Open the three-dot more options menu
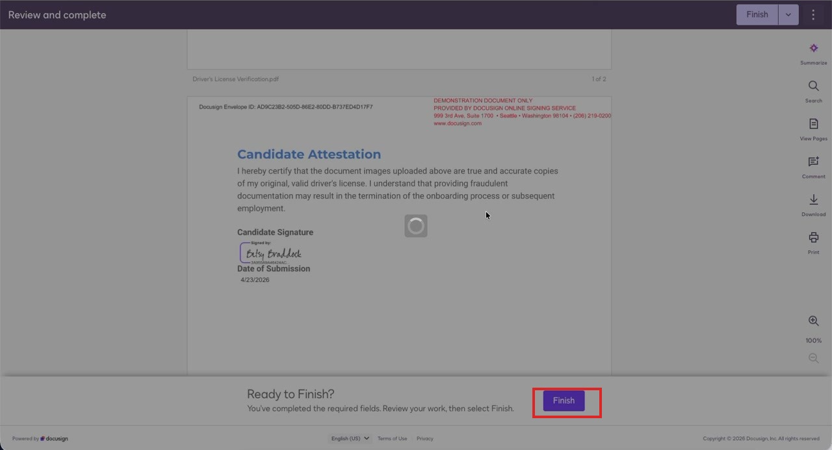The height and width of the screenshot is (450, 832). [x=813, y=14]
